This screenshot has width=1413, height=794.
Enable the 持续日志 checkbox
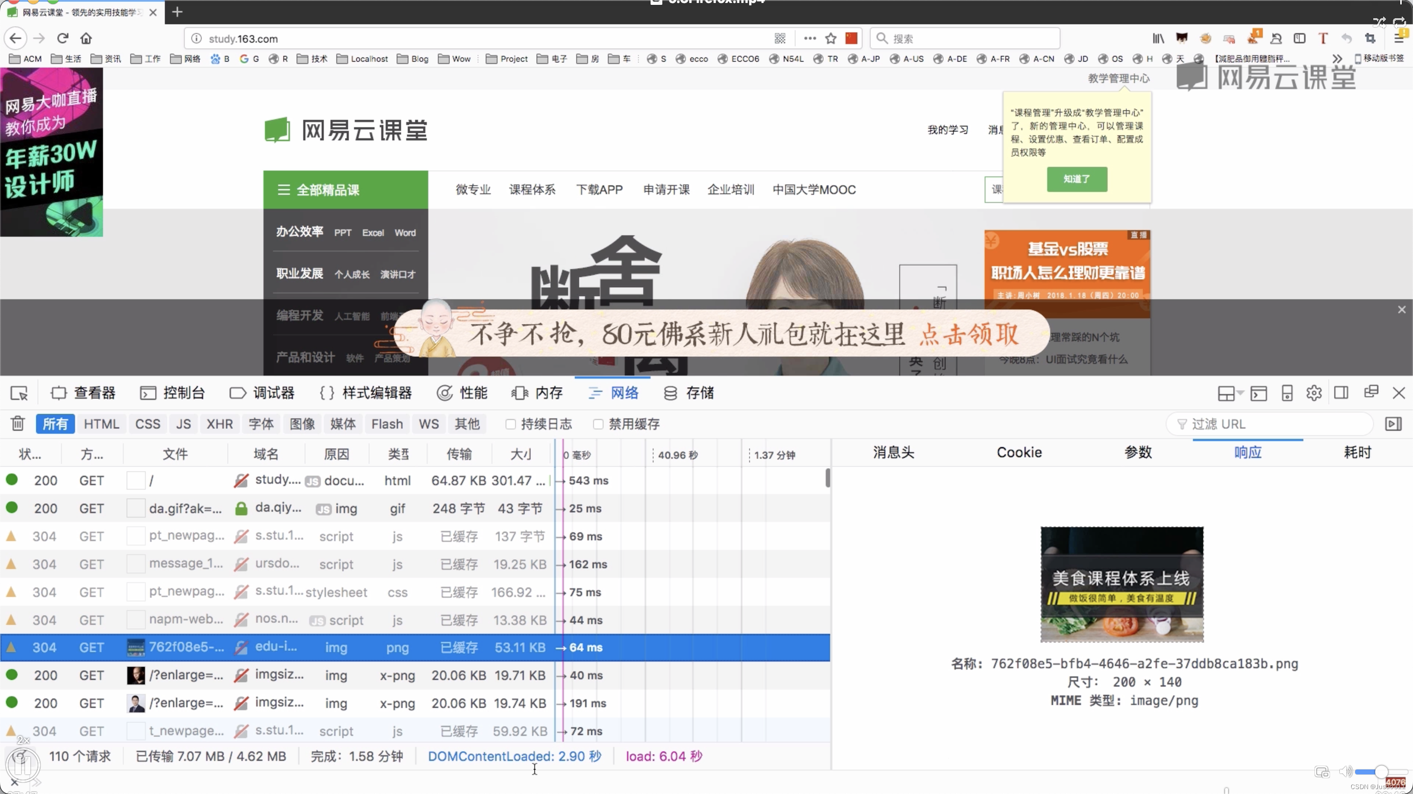[x=511, y=424]
